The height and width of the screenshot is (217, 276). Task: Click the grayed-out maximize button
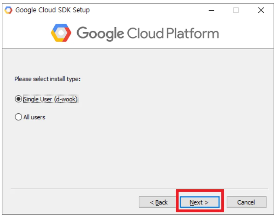pos(236,10)
